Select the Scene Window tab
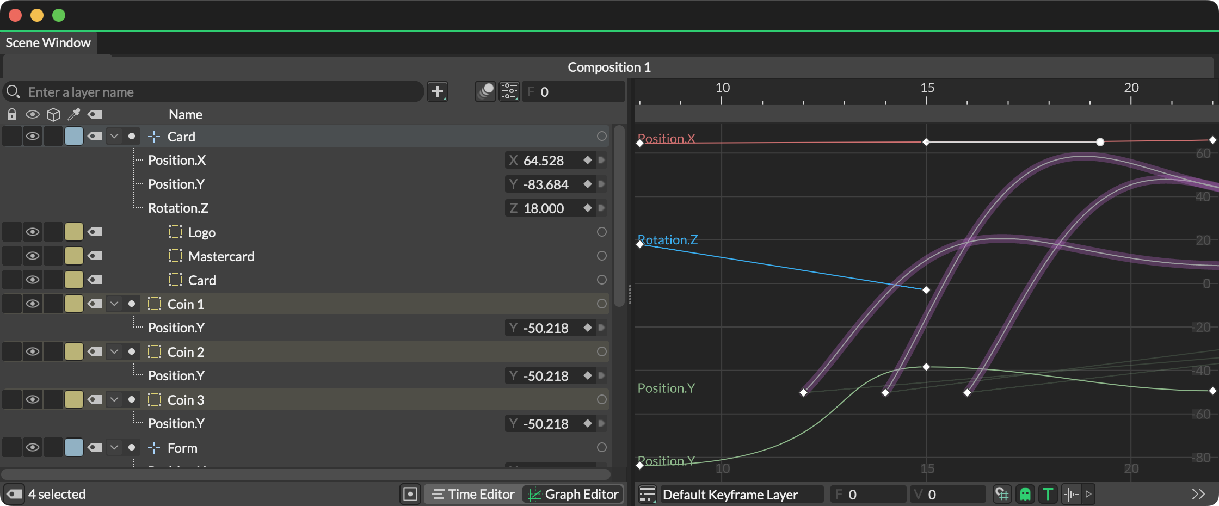Screen dimensions: 1219x506 (48, 43)
